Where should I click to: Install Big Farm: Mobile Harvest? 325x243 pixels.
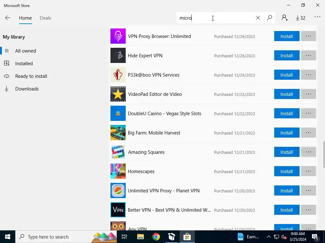[287, 133]
